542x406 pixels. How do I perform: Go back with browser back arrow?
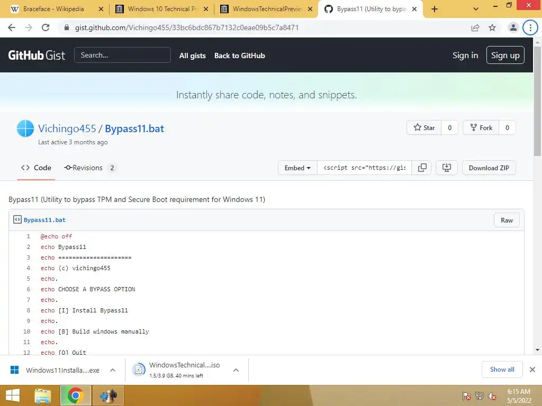coord(12,27)
